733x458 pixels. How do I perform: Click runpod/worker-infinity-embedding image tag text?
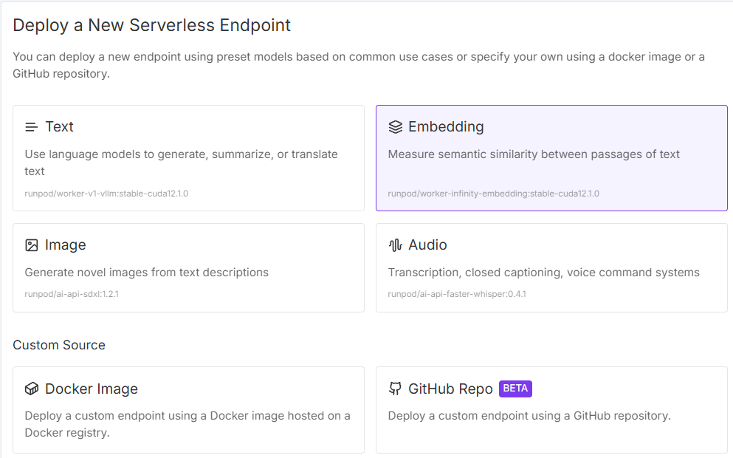pos(493,194)
